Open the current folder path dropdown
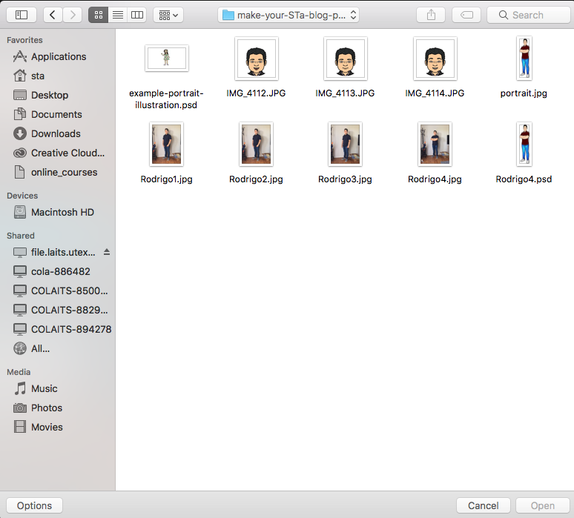Screen dimensions: 574x518 tap(289, 15)
